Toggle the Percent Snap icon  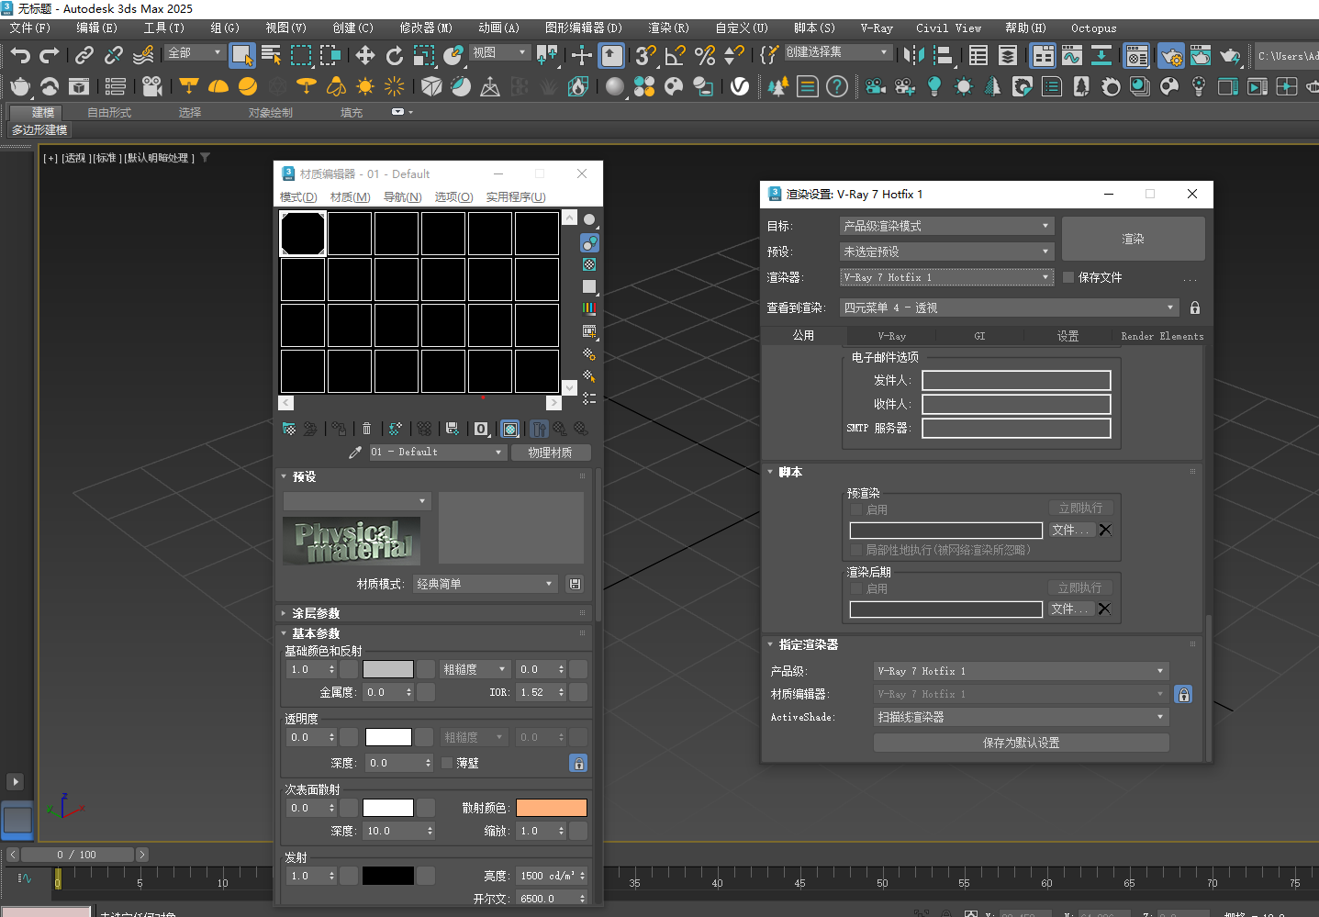[x=705, y=56]
